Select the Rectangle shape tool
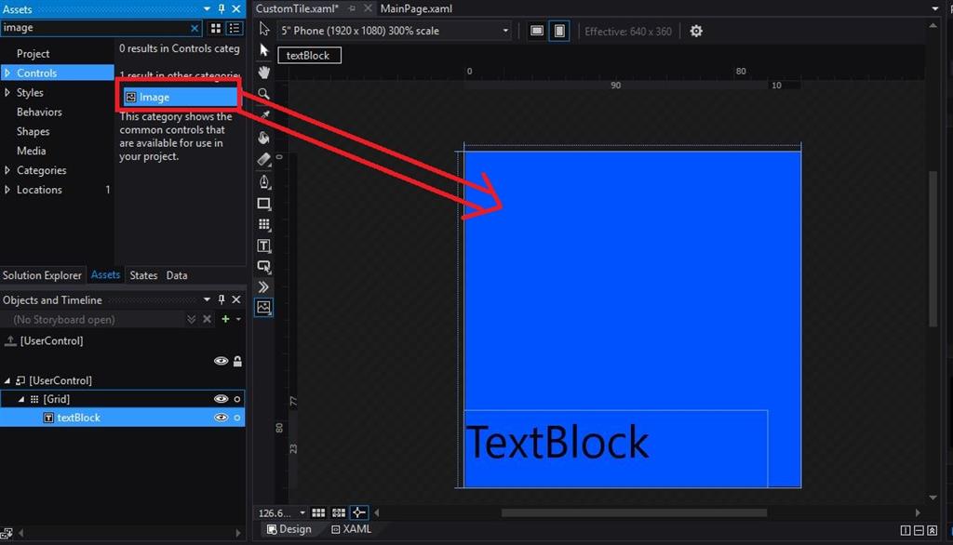This screenshot has width=953, height=545. click(x=264, y=203)
